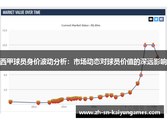
Task: Click the data point above the 2012 label
Action: tap(38, 103)
